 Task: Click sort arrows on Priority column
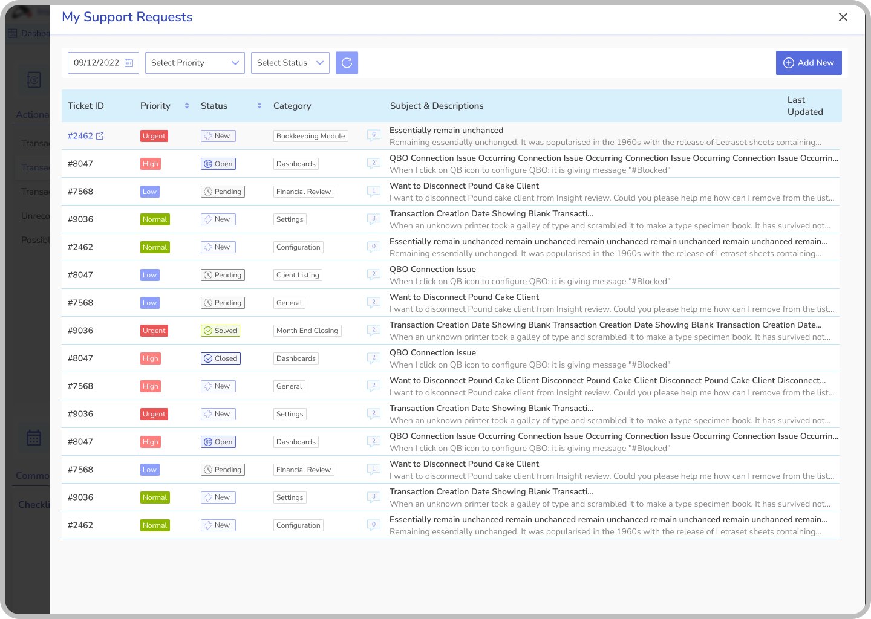pyautogui.click(x=187, y=106)
